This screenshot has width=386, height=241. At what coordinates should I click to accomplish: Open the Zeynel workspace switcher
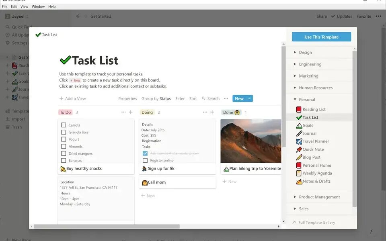(17, 16)
